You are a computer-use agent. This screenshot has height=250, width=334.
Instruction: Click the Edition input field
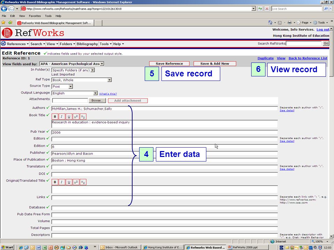[x=165, y=147]
